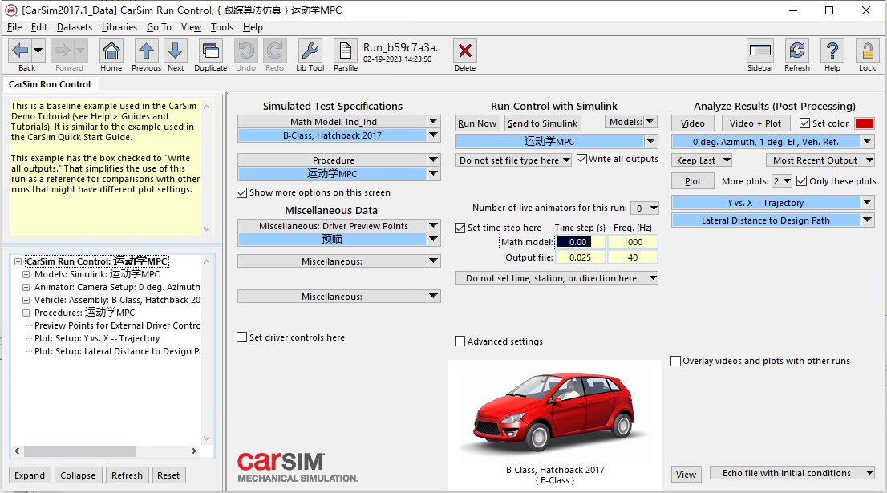Viewport: 887px width, 493px height.
Task: Select the CarSim Run Control tab
Action: (50, 84)
